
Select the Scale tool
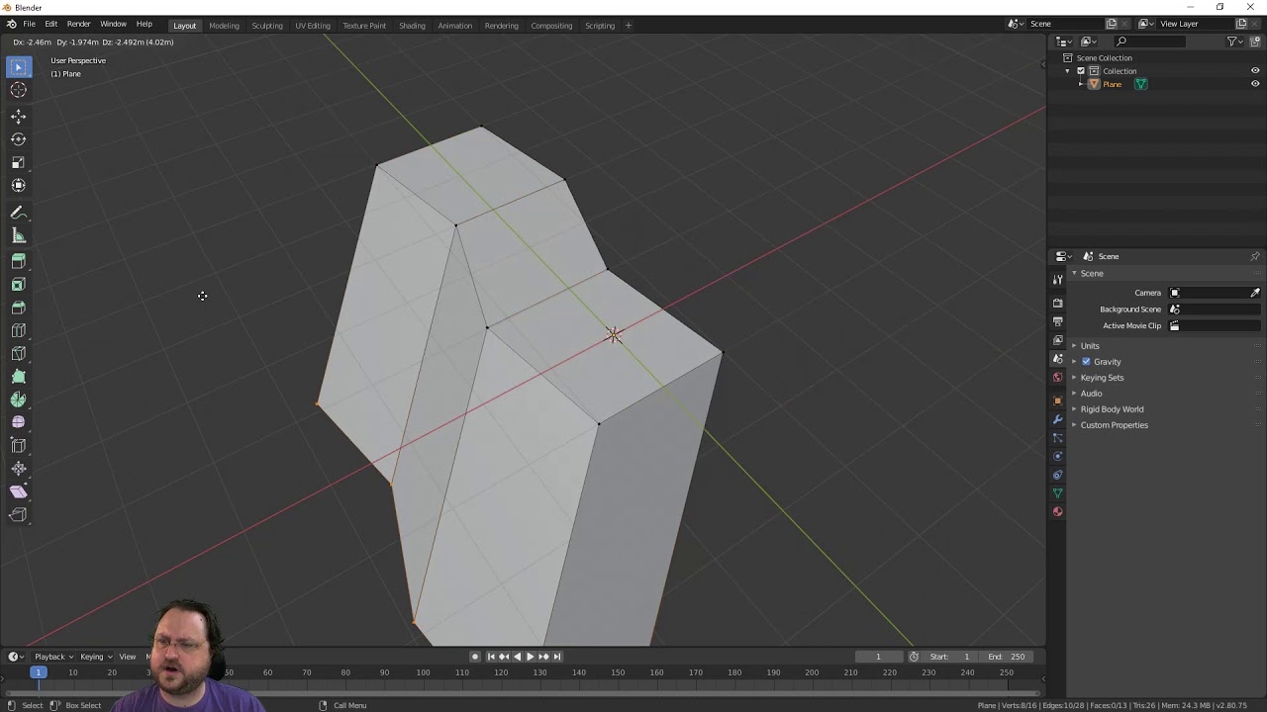[x=18, y=162]
